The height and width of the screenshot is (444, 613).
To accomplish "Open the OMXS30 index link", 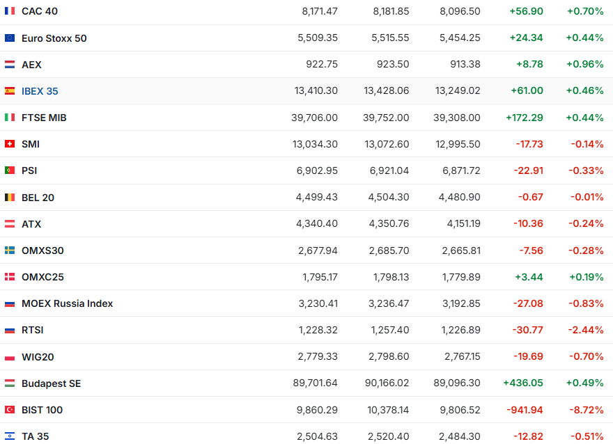I will pos(42,251).
